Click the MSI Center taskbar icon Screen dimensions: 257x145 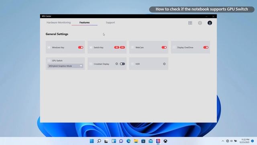click(x=158, y=141)
